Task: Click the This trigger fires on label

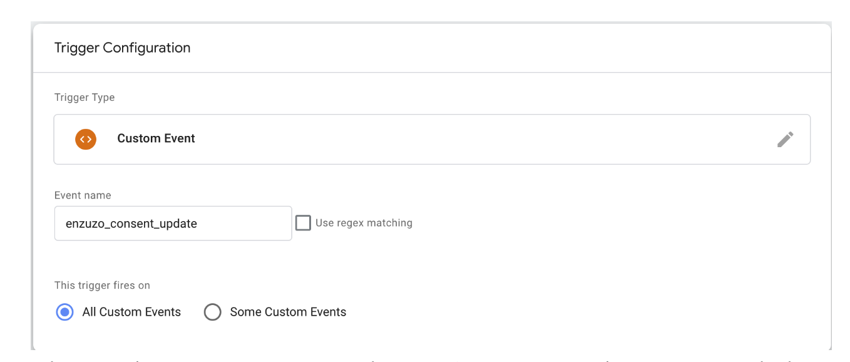Action: tap(101, 285)
